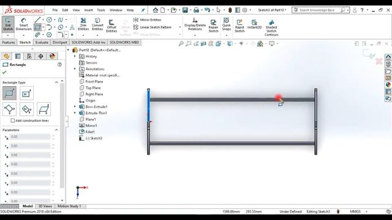Open the Tools menu
Screen dimensions: 392x220
point(101,10)
